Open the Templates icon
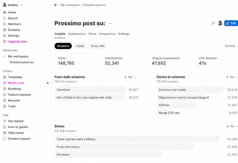238x163 pixels. tap(5, 77)
